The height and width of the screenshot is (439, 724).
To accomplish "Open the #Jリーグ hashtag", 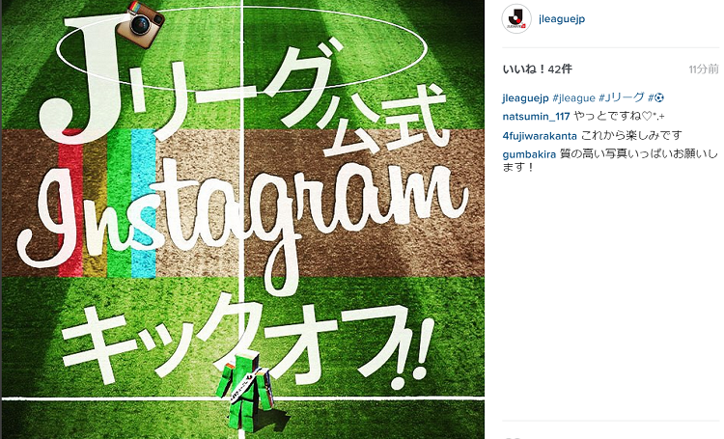I will [x=621, y=97].
